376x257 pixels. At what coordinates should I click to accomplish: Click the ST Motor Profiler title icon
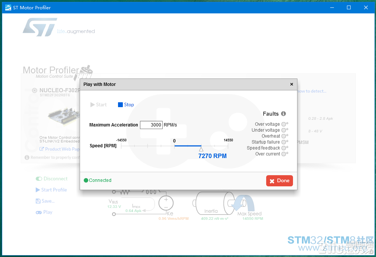(x=8, y=7)
